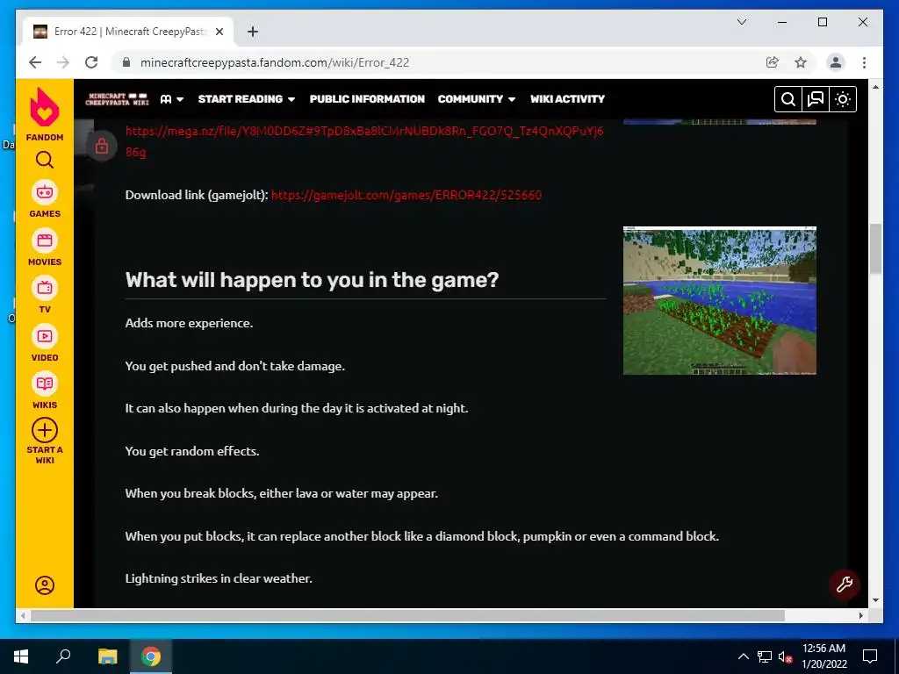Click the scroll-left arrow of horizontal scrollbar
The height and width of the screenshot is (674, 899).
tap(23, 615)
